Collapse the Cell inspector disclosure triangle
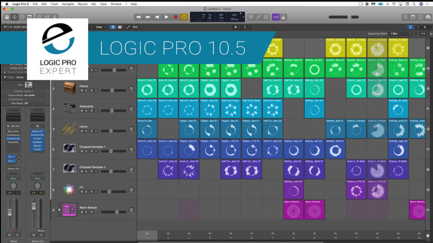 point(5,27)
